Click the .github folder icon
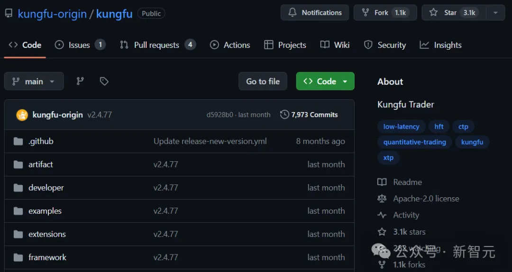512x272 pixels. [x=18, y=141]
